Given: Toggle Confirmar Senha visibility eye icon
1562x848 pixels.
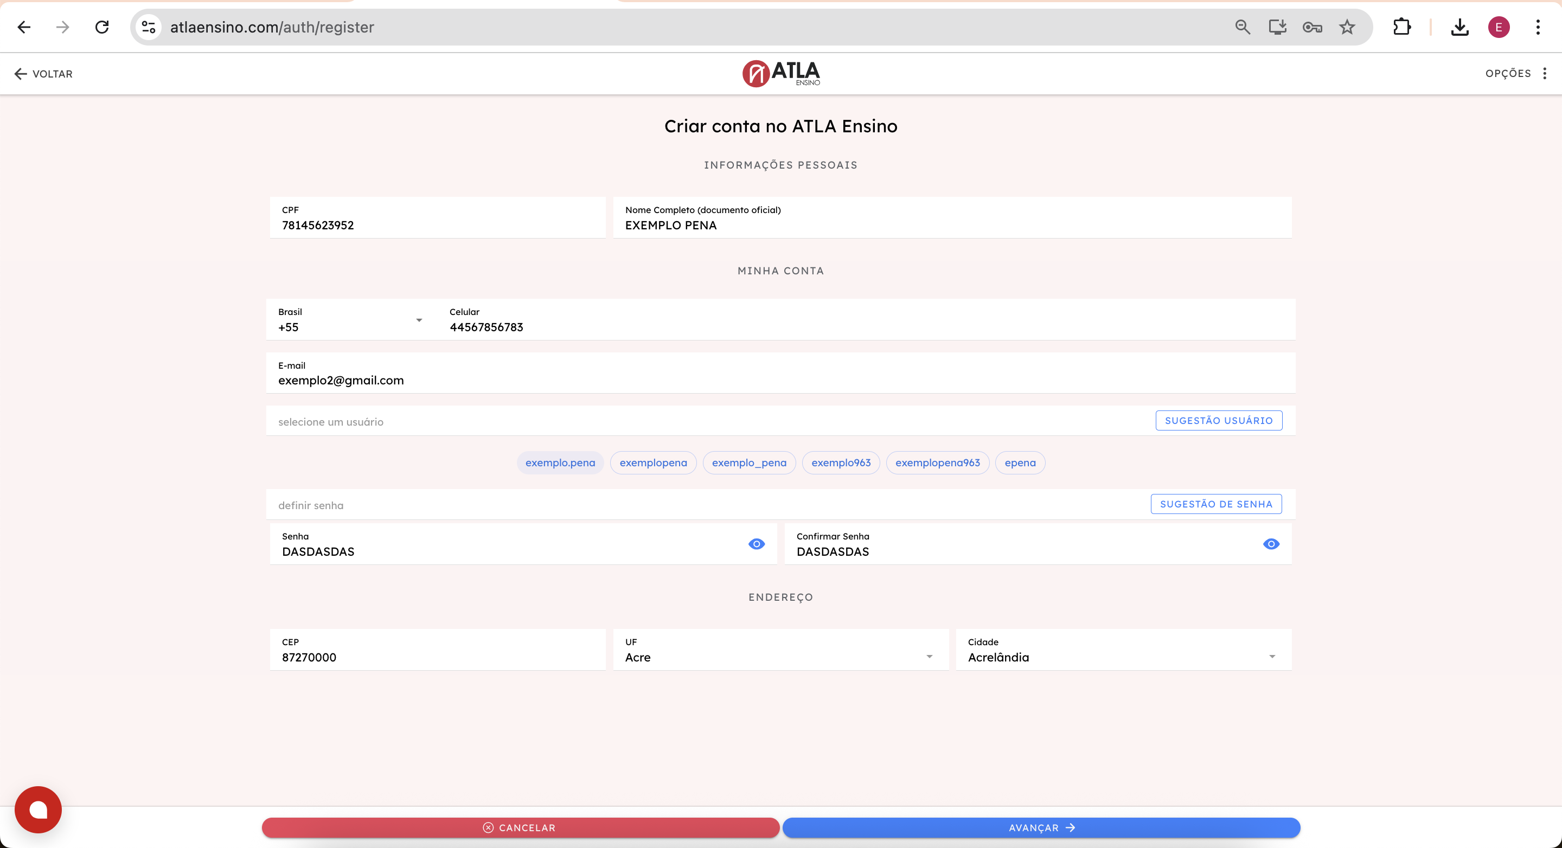Looking at the screenshot, I should click(x=1271, y=544).
